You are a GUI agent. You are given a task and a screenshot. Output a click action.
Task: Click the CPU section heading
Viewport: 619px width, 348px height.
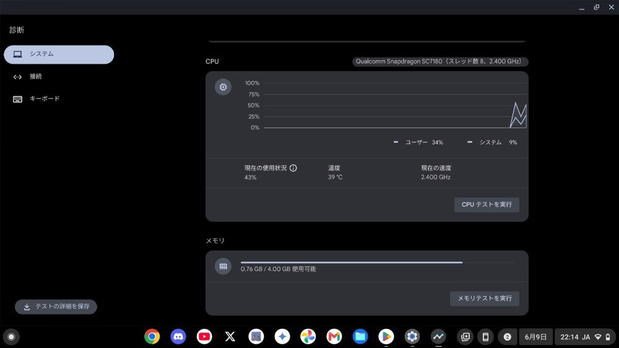[x=212, y=62]
